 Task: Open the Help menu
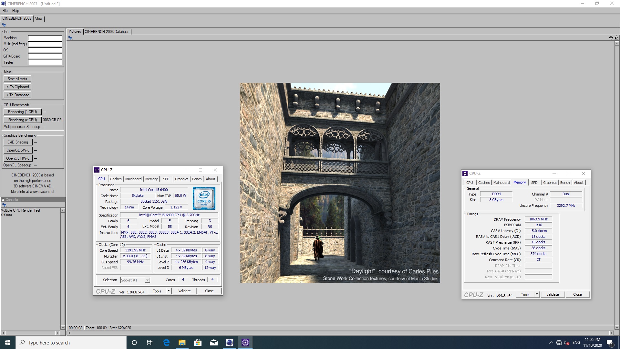pyautogui.click(x=15, y=11)
